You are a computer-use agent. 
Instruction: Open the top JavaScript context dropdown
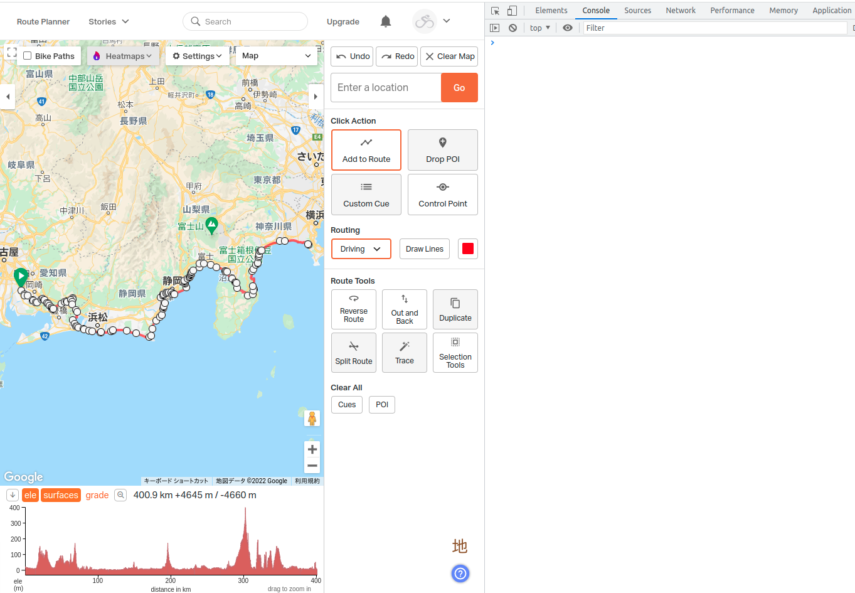(540, 28)
